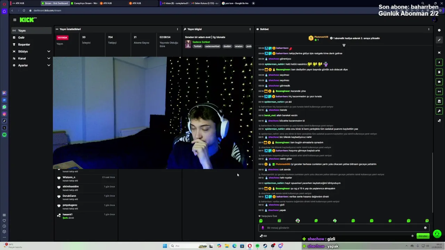Open Opera history clock icon in sidebar
The height and width of the screenshot is (250, 445).
(4, 226)
